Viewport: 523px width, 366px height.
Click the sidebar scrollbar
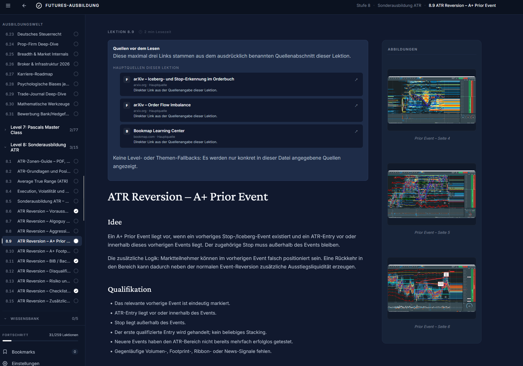click(84, 198)
